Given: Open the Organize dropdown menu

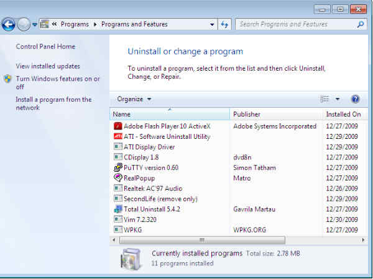Looking at the screenshot, I should (x=134, y=99).
